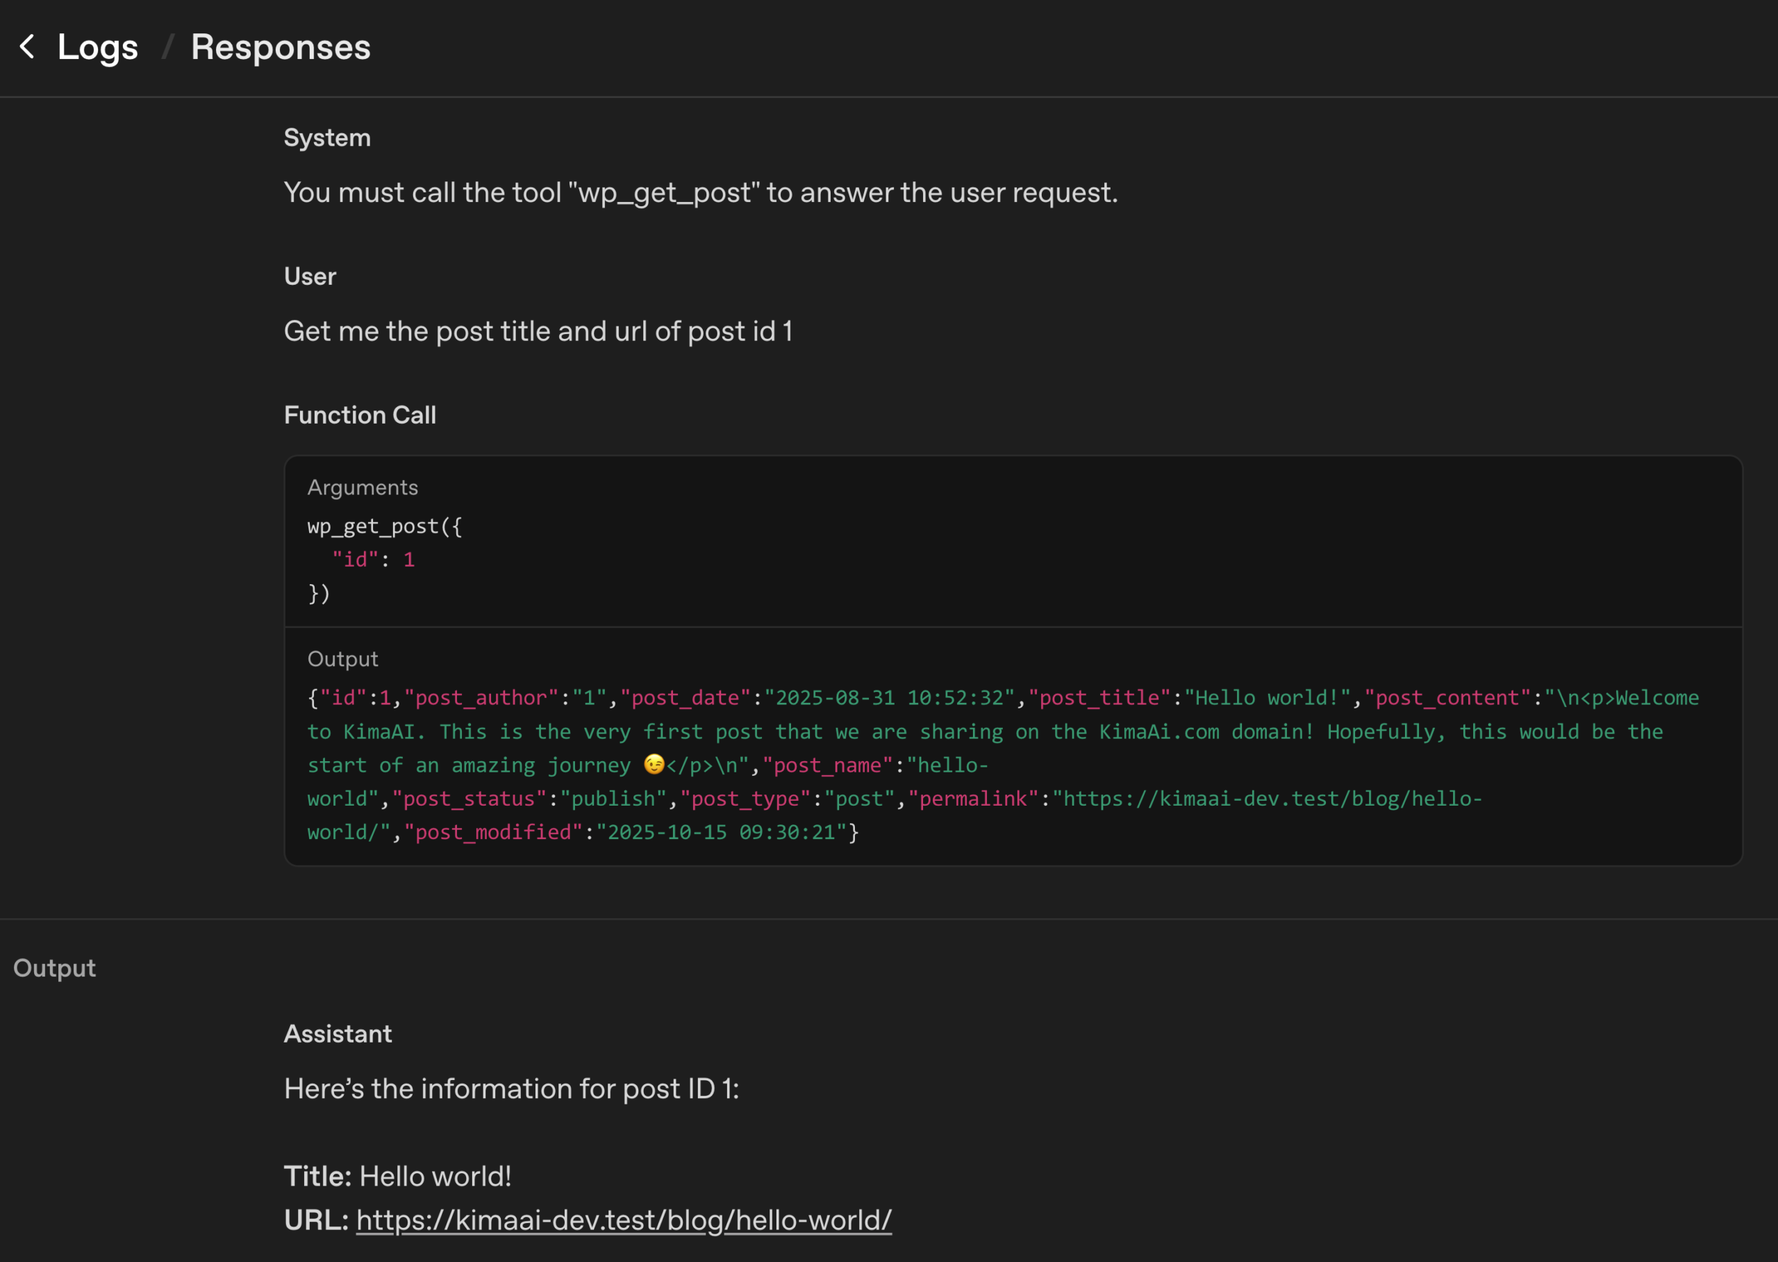
Task: Click the Arguments label in code box
Action: coord(362,488)
